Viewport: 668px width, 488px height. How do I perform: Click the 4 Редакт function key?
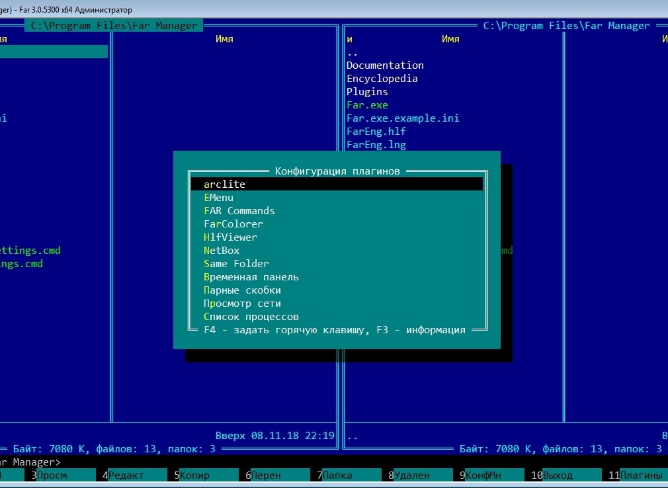[135, 475]
